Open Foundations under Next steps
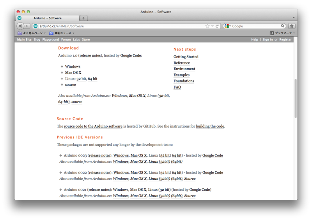 point(184,81)
